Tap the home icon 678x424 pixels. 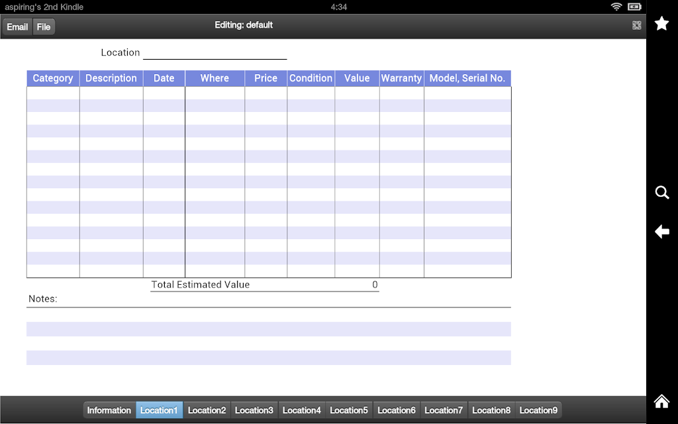(662, 401)
